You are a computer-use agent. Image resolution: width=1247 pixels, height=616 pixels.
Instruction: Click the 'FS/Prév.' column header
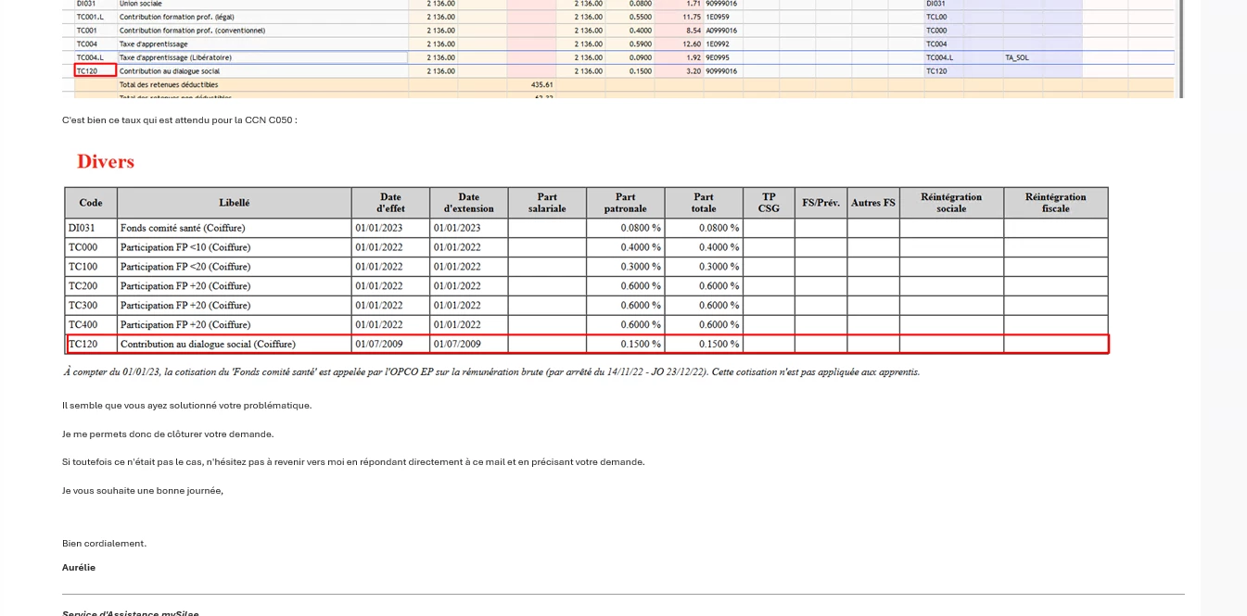click(821, 203)
